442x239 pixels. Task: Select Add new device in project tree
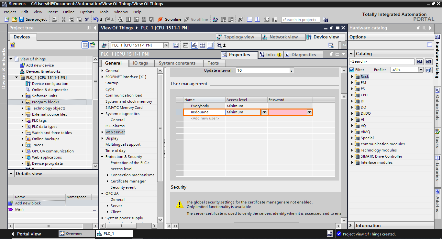click(x=40, y=65)
